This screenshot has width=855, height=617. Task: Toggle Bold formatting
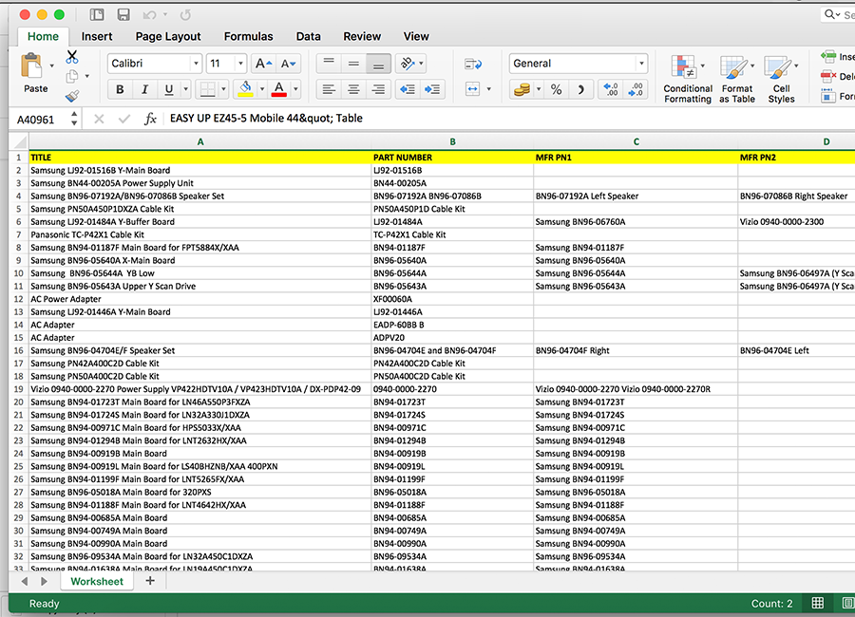coord(120,89)
